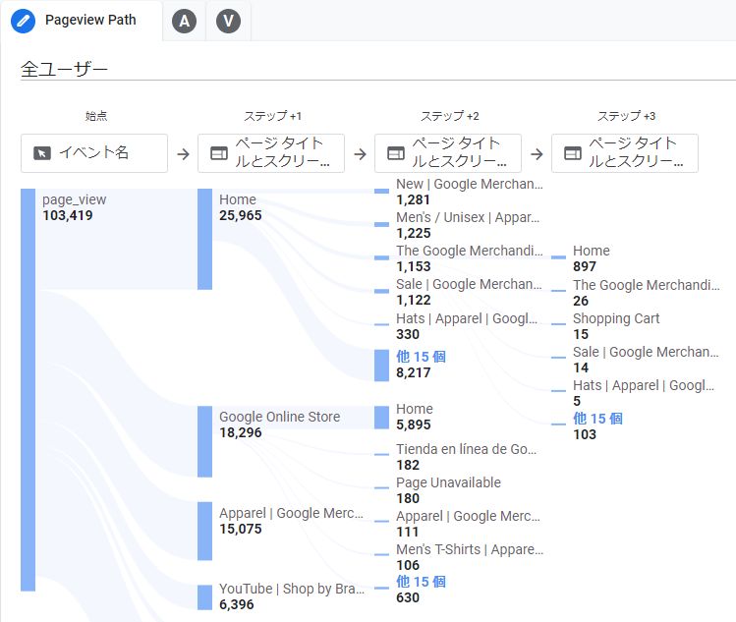Click the ステップ +1 column label
This screenshot has width=736, height=622.
(272, 116)
